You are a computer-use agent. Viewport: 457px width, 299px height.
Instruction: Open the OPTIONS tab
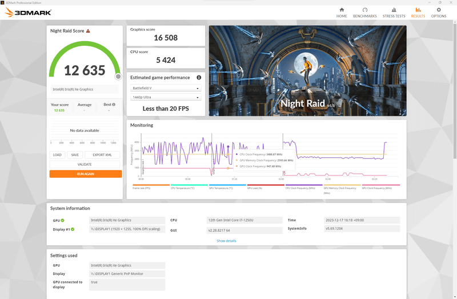(x=439, y=13)
